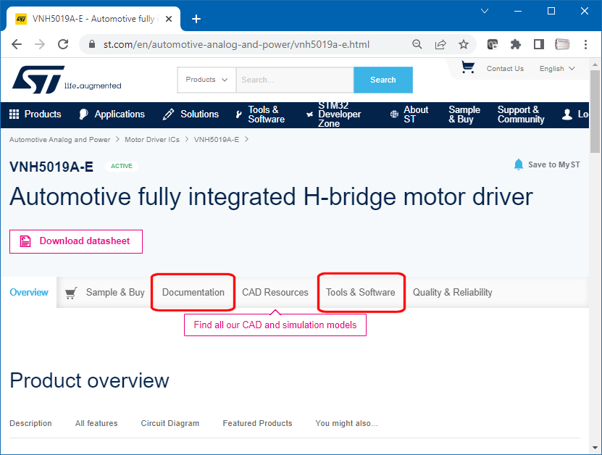Open the Chrome three-dot menu
This screenshot has height=455, width=602.
click(x=585, y=44)
